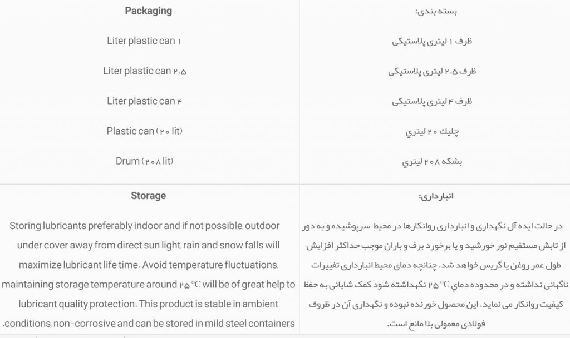Select the ظرف ۱ لیتری پلاستیکی line
The image size is (570, 338).
pos(432,41)
